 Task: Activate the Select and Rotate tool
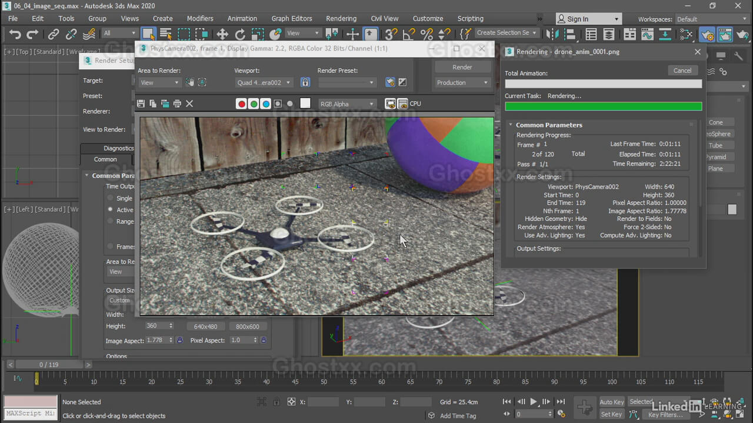pyautogui.click(x=240, y=33)
